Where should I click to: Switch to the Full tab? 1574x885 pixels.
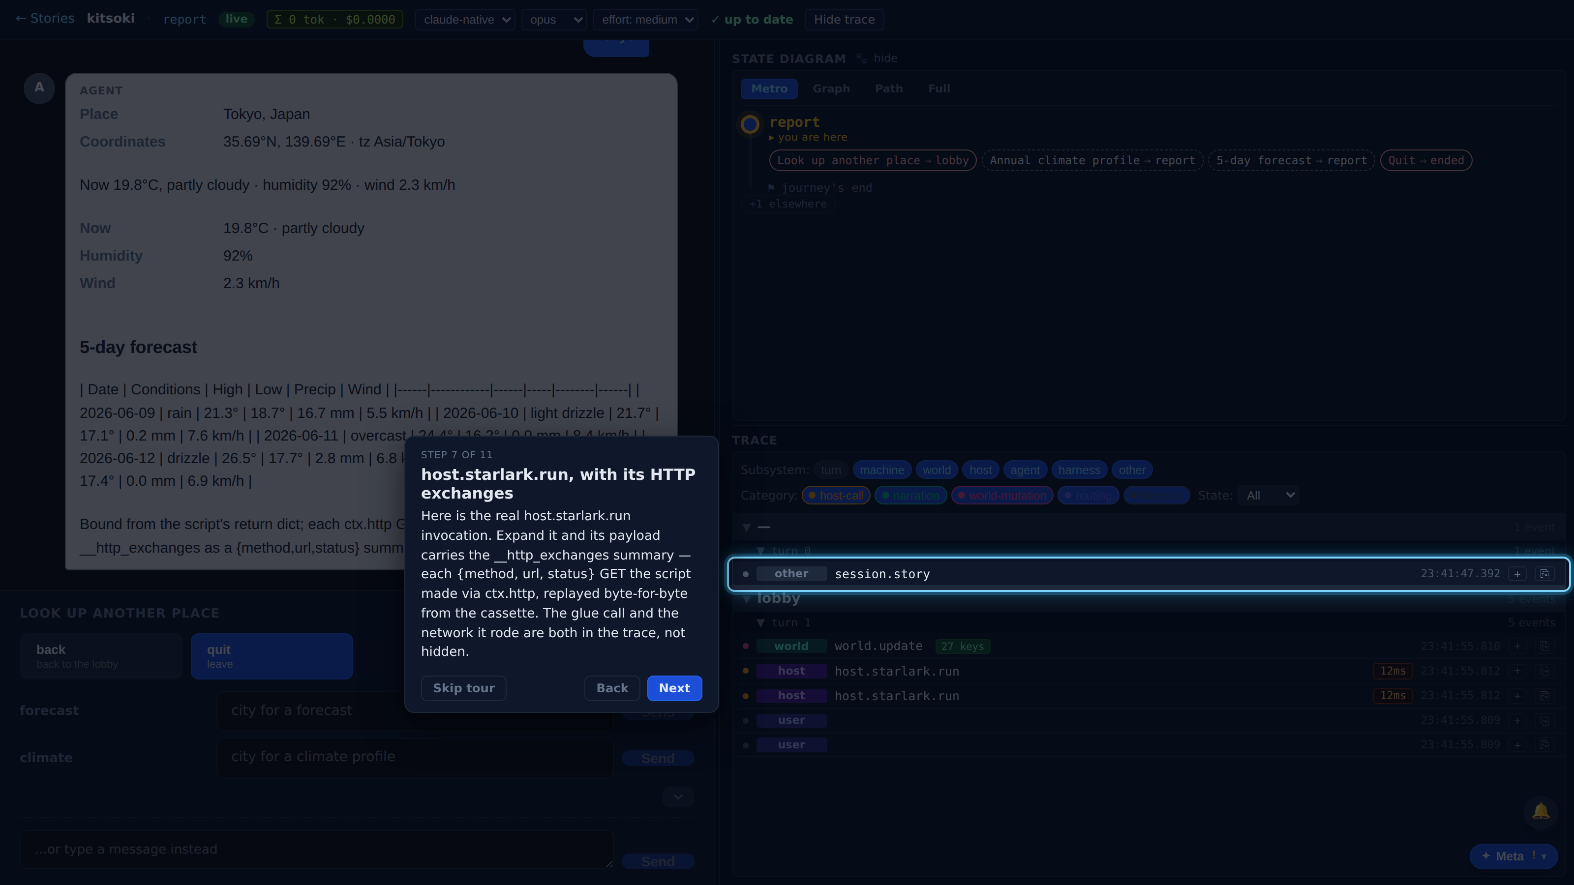tap(939, 88)
